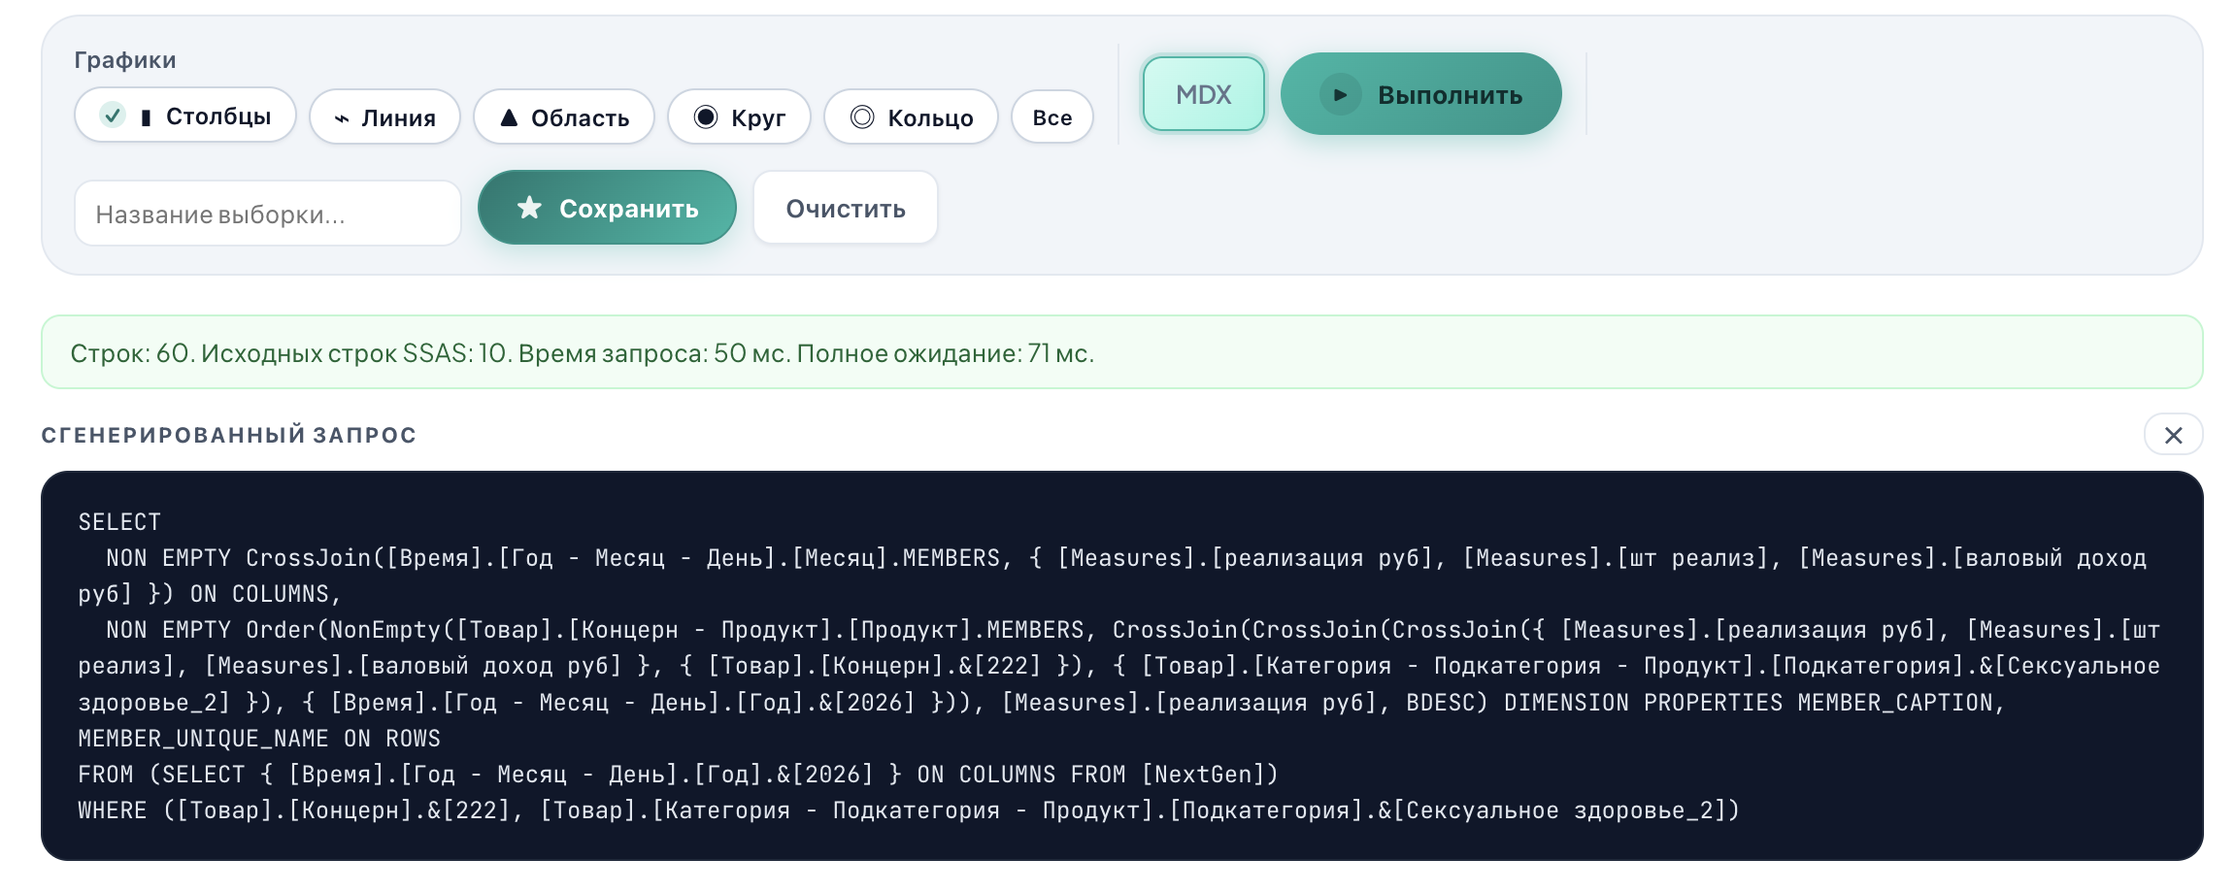Click the Выполнить button
2236x892 pixels.
coord(1421,94)
